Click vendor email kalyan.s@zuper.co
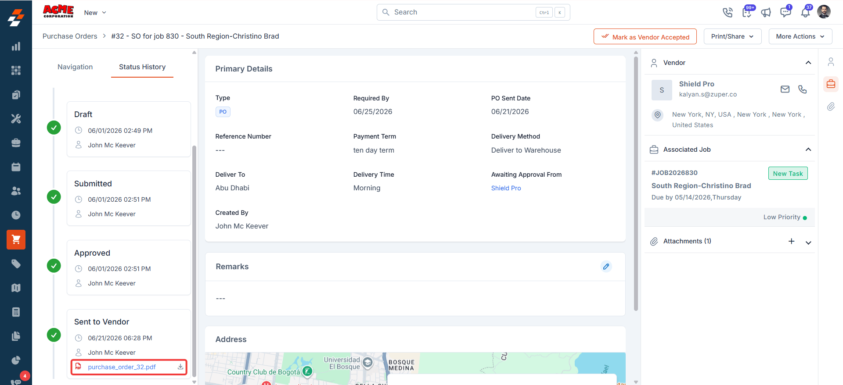 (708, 94)
